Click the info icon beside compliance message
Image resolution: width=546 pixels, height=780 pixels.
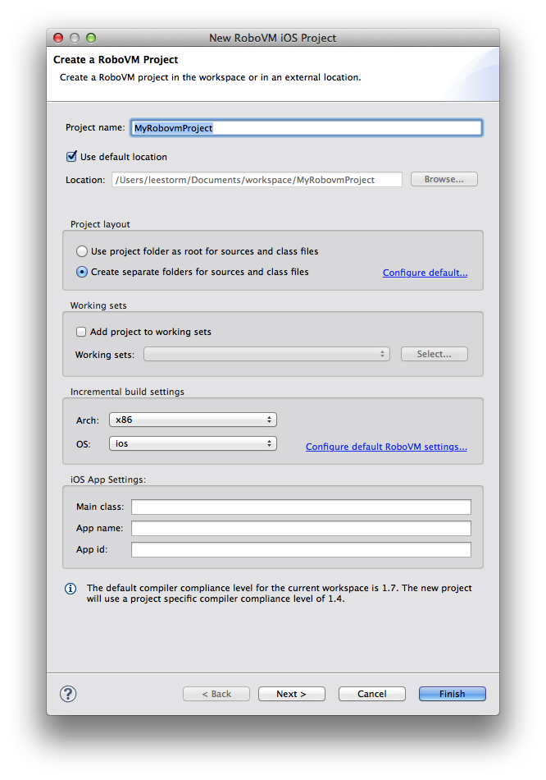tap(71, 589)
